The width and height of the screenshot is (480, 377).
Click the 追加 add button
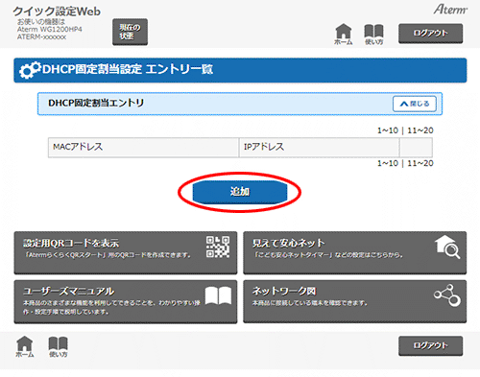(x=240, y=192)
